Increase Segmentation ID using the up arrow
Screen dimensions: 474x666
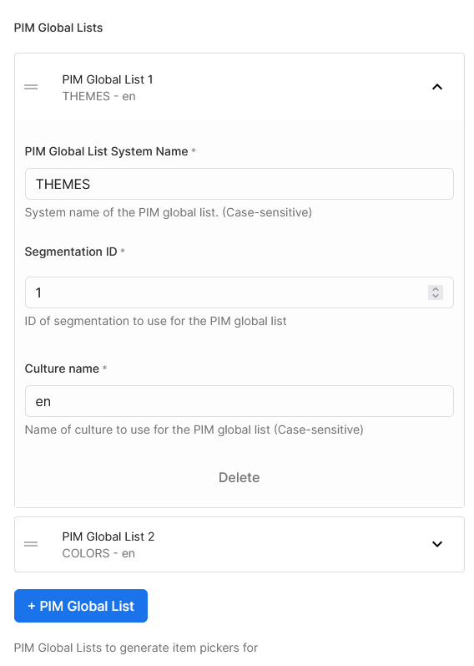[436, 289]
